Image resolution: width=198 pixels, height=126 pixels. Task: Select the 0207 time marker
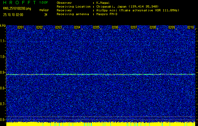134,28
